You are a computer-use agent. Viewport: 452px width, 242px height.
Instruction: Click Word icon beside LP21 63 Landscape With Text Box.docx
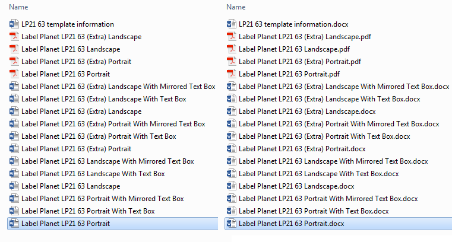tap(231, 174)
